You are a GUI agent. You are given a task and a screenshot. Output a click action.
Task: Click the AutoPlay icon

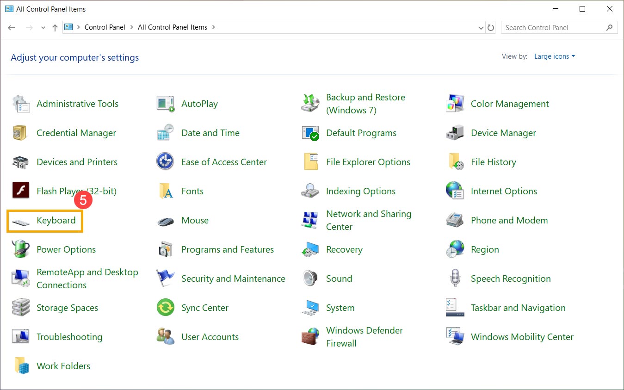(166, 104)
